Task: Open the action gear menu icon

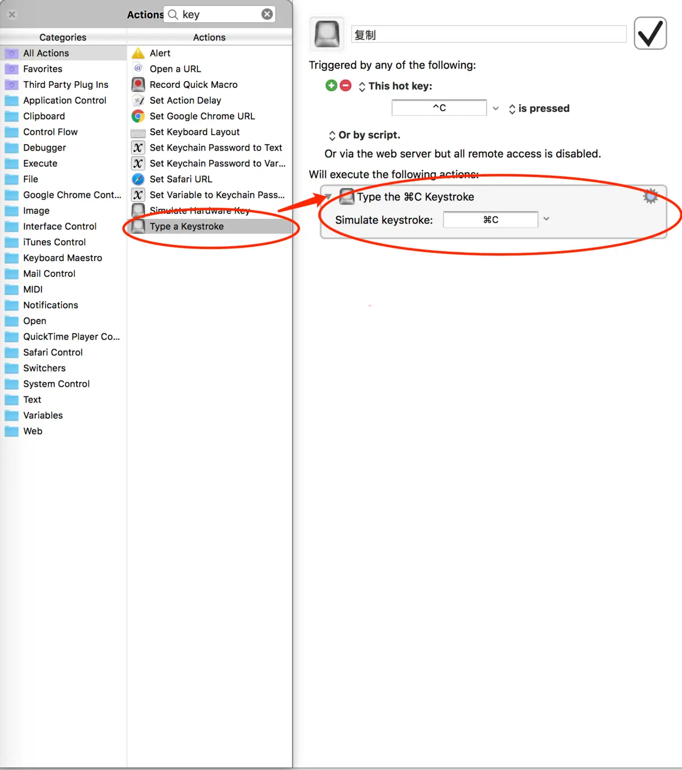Action: 650,196
